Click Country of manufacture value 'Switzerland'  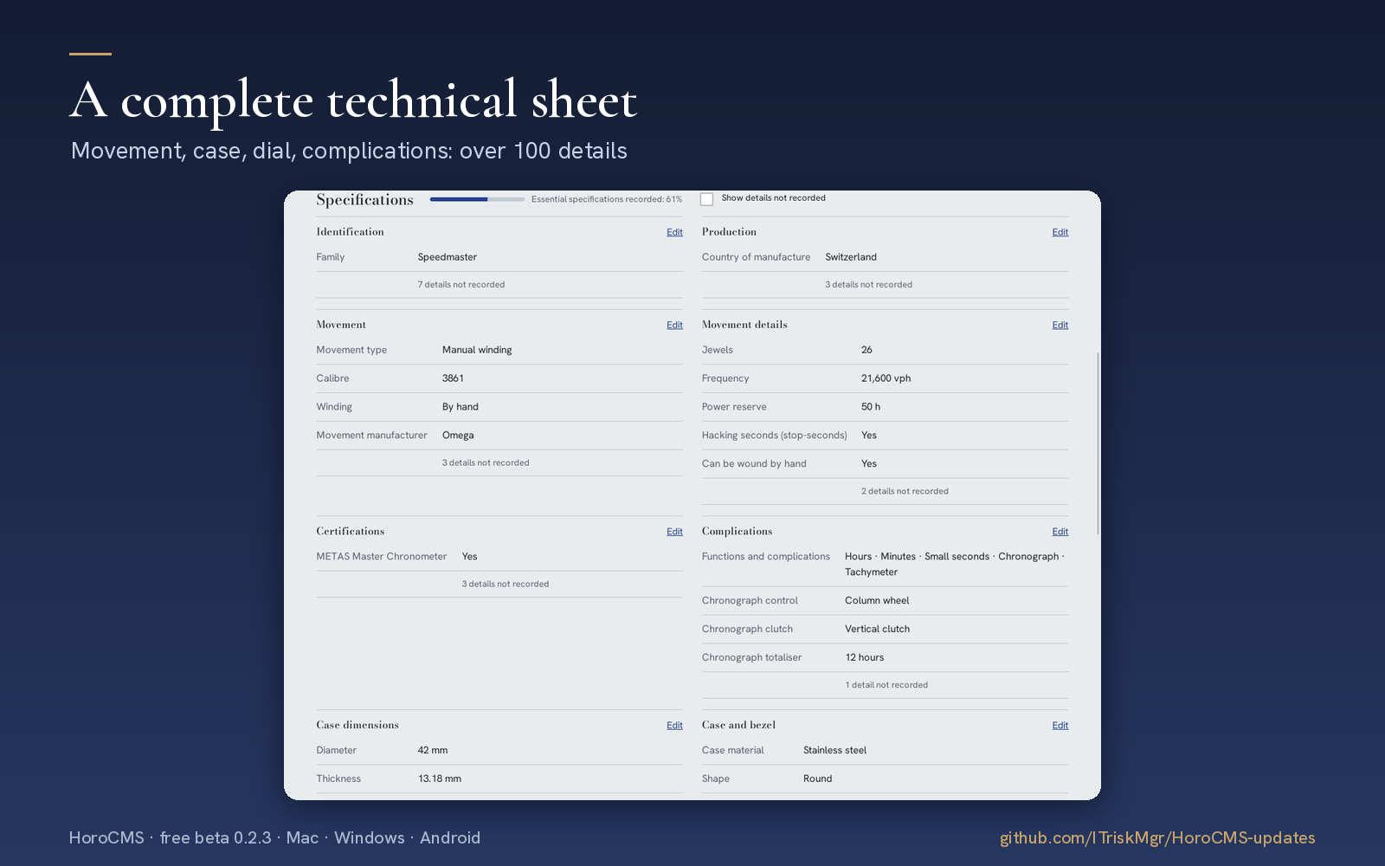(851, 257)
